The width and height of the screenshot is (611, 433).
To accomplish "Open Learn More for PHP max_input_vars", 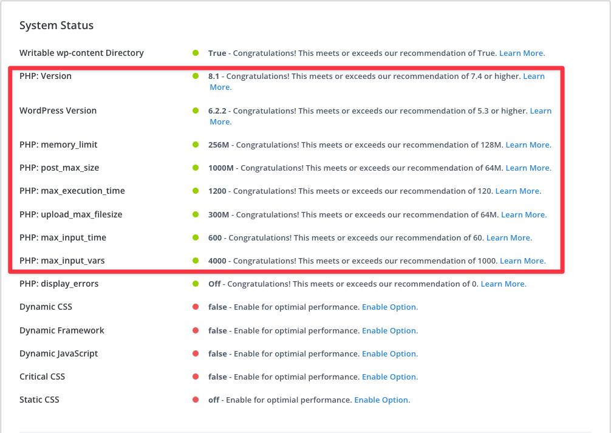I will (522, 261).
